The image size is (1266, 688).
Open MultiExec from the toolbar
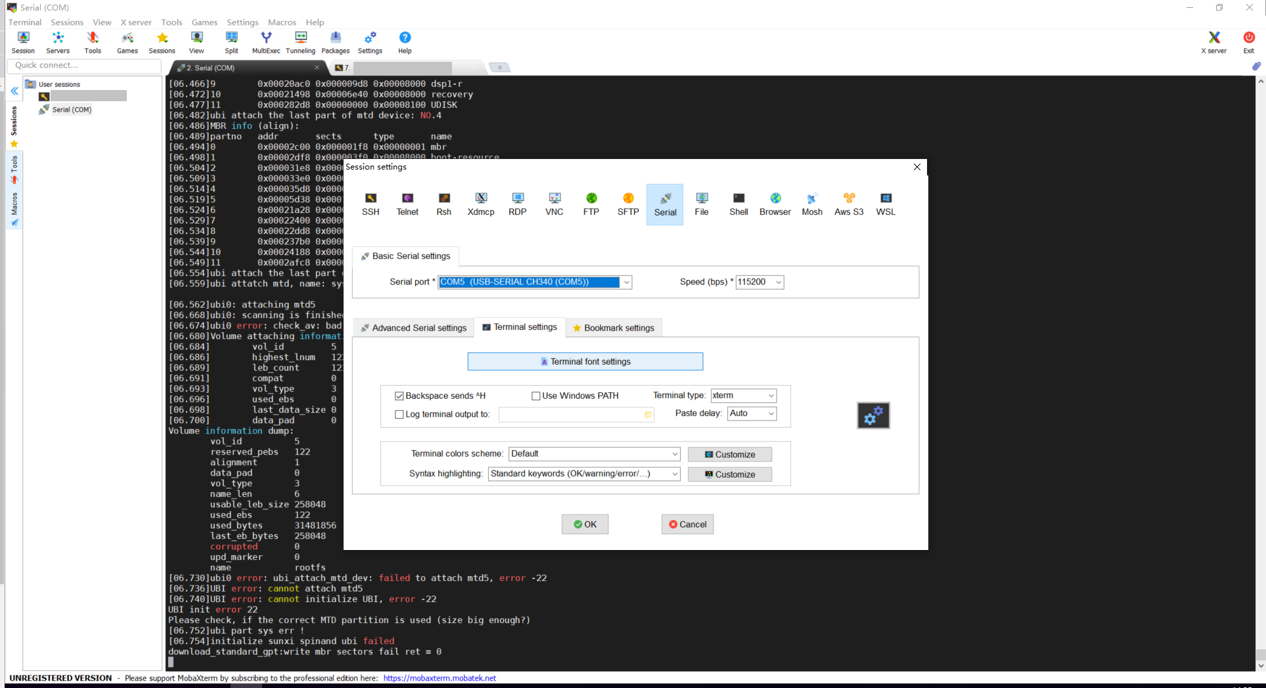click(x=266, y=42)
